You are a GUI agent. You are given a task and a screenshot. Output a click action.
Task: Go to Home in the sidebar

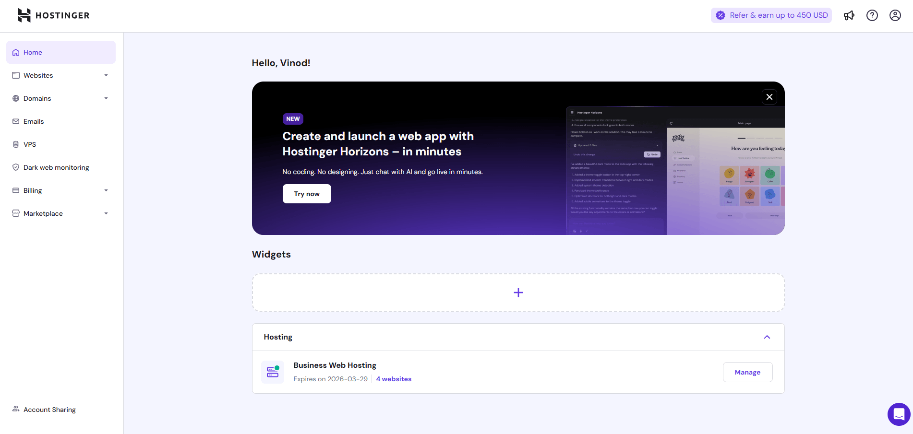[x=61, y=52]
